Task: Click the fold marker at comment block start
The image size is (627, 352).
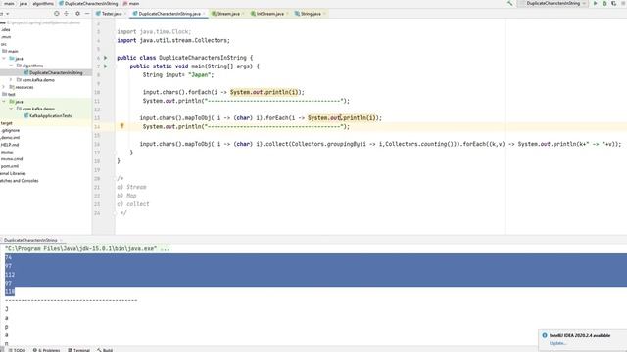Action: click(x=116, y=178)
